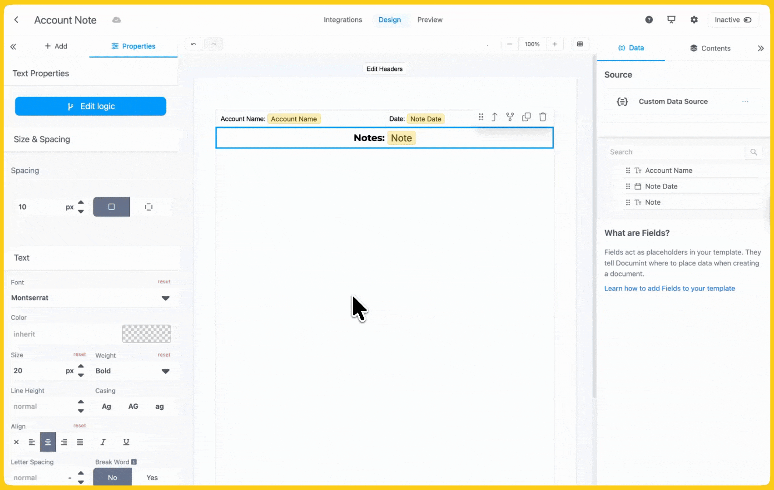Screen dimensions: 774x490
Task: Toggle the grid view icon
Action: pos(580,44)
